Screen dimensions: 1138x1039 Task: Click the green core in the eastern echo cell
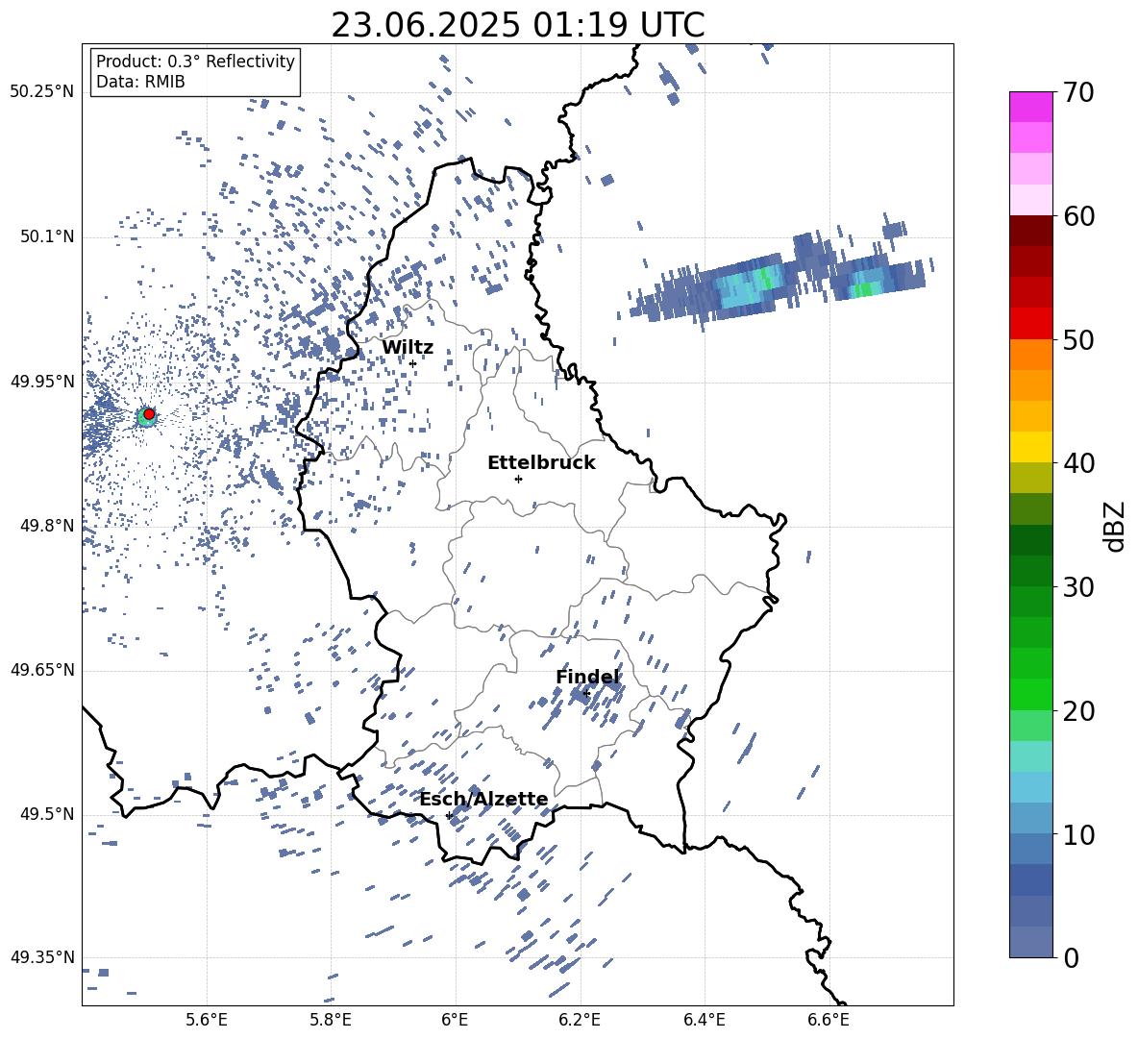(864, 290)
